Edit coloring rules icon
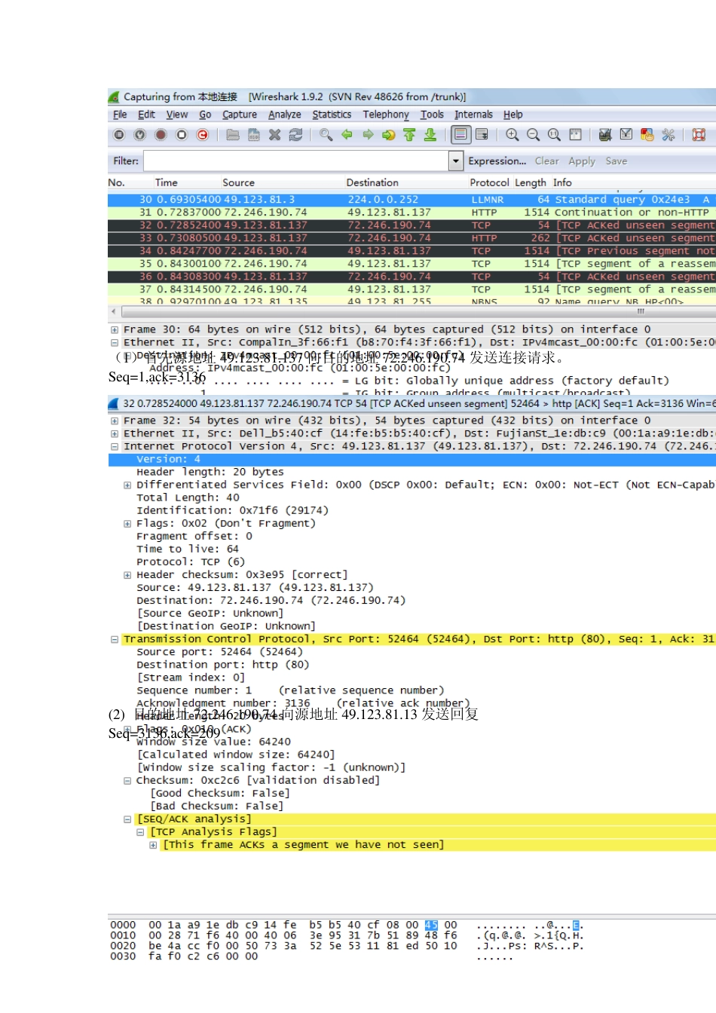This screenshot has width=716, height=1013. click(647, 135)
